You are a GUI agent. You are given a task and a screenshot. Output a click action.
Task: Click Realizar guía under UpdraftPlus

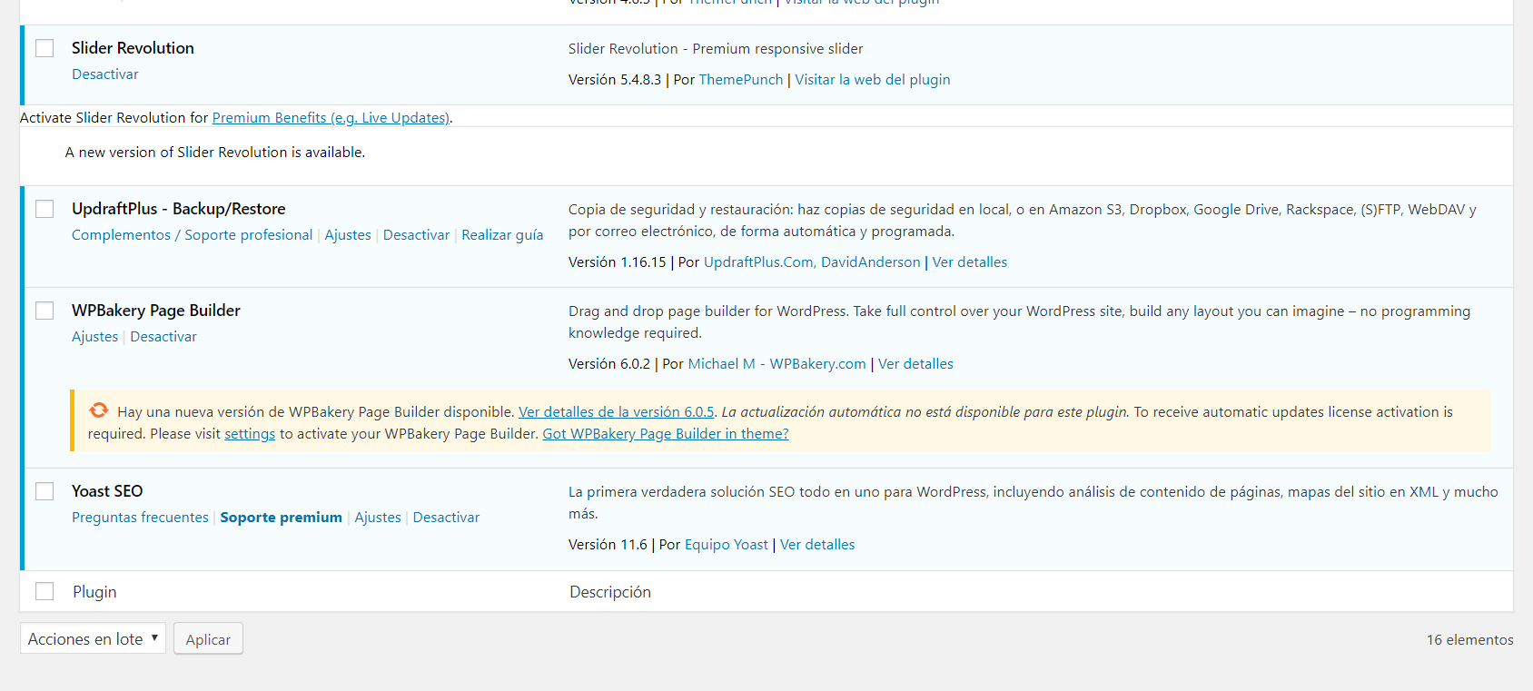502,235
